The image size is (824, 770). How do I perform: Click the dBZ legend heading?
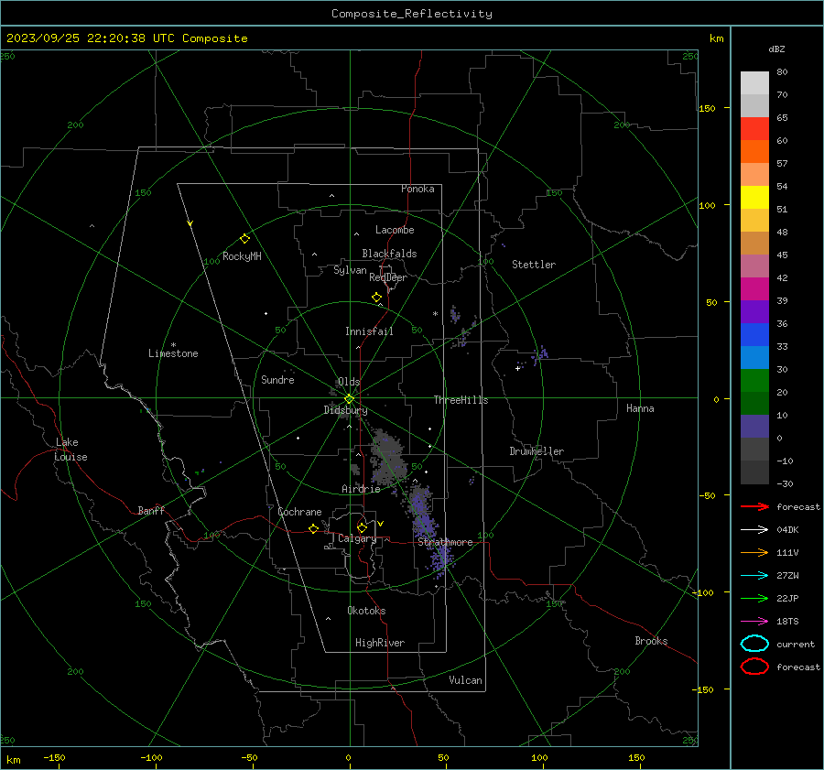776,49
